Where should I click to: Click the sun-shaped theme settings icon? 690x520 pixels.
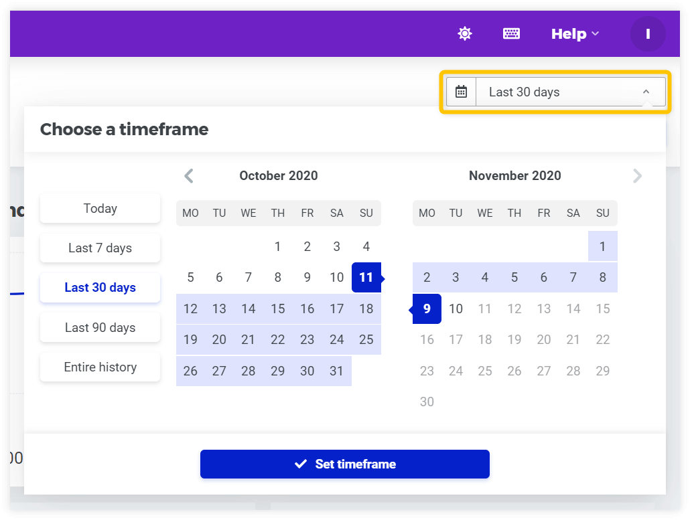point(465,34)
